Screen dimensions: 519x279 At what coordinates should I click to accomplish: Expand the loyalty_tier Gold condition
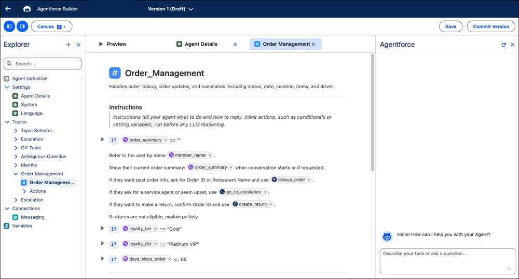coord(103,228)
